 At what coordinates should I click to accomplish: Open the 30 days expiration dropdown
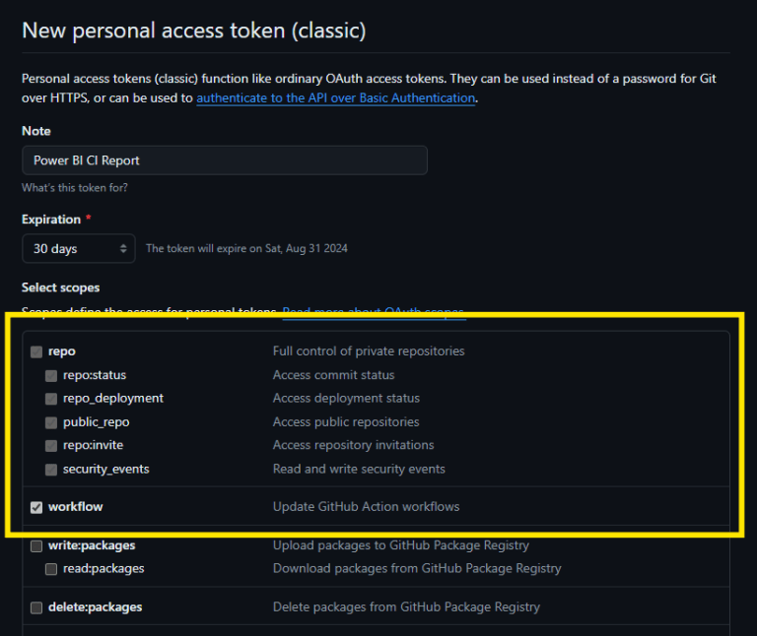79,248
